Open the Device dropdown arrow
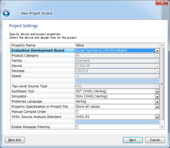The width and height of the screenshot is (170, 148). (157, 66)
